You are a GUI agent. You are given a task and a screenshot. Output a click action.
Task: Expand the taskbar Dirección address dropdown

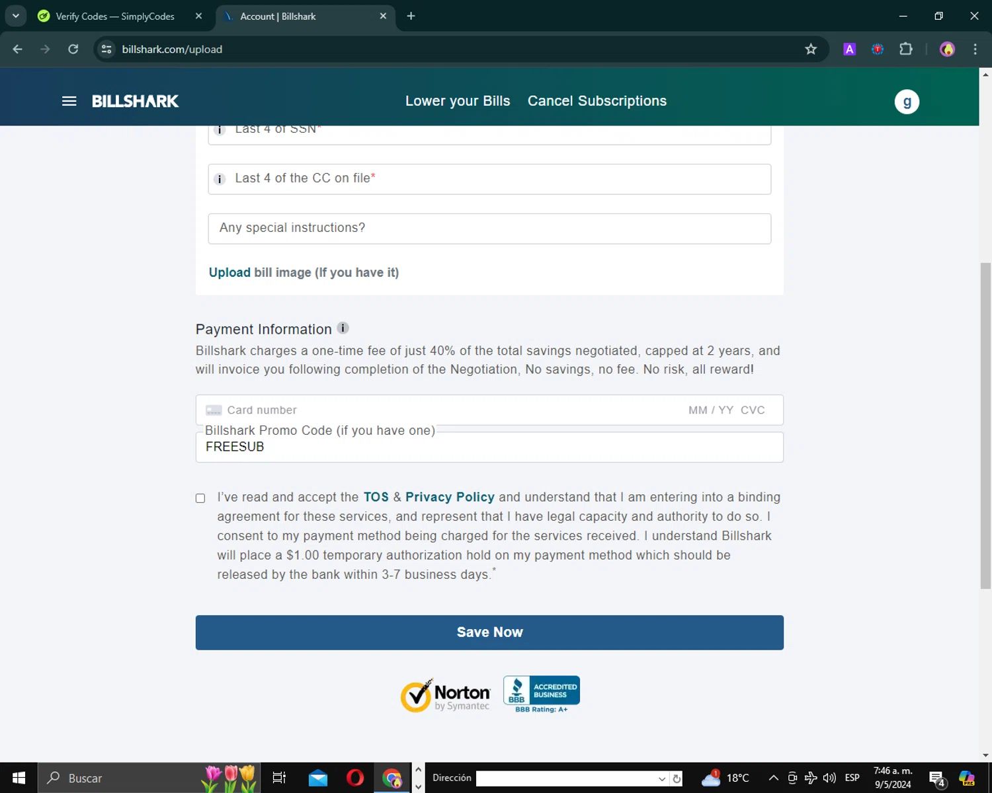[x=662, y=778]
